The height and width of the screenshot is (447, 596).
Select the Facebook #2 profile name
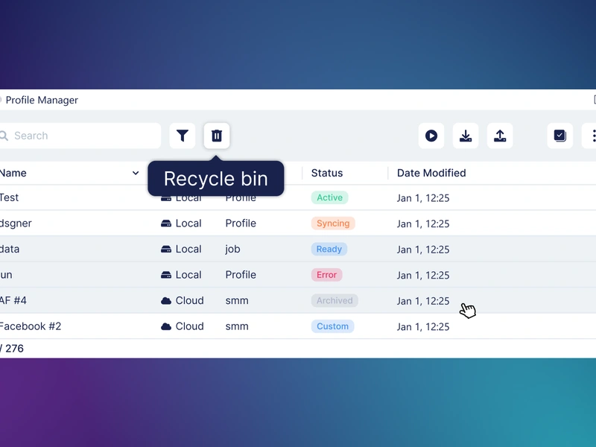(x=31, y=326)
